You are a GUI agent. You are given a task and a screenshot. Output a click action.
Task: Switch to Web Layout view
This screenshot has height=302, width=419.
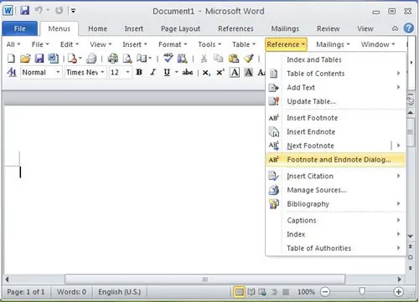(x=262, y=292)
